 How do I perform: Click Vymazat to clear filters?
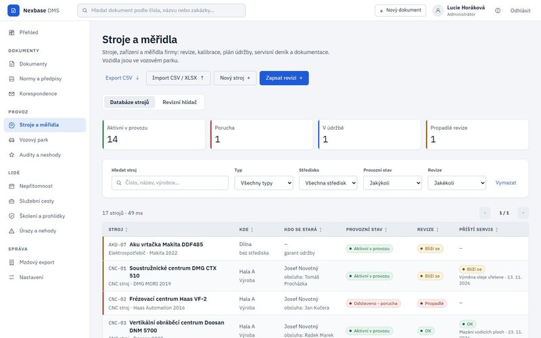point(506,183)
